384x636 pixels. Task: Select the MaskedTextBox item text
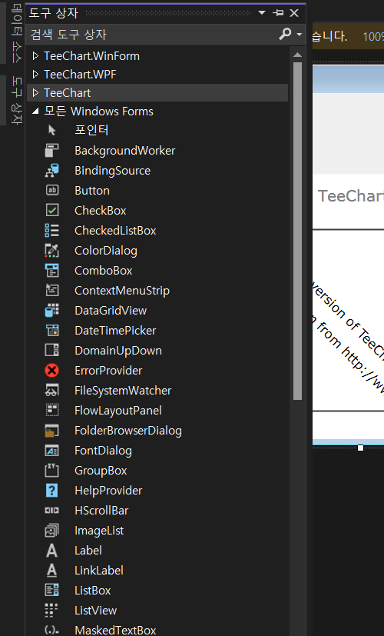pos(115,631)
